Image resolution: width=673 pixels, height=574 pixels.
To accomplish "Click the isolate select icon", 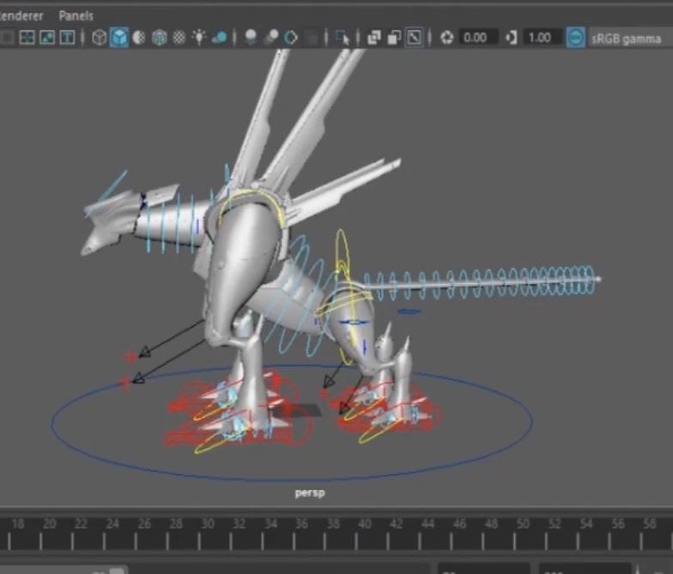I will pyautogui.click(x=343, y=38).
